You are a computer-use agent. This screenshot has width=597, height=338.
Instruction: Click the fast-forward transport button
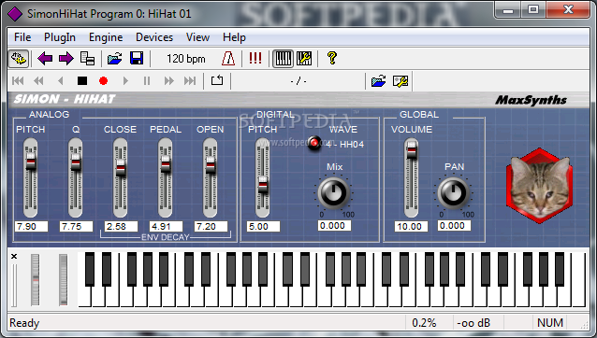click(169, 80)
